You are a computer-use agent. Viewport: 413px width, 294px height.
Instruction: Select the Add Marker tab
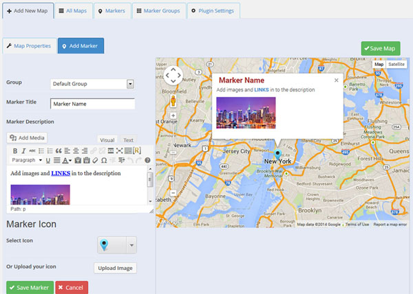[x=81, y=46]
